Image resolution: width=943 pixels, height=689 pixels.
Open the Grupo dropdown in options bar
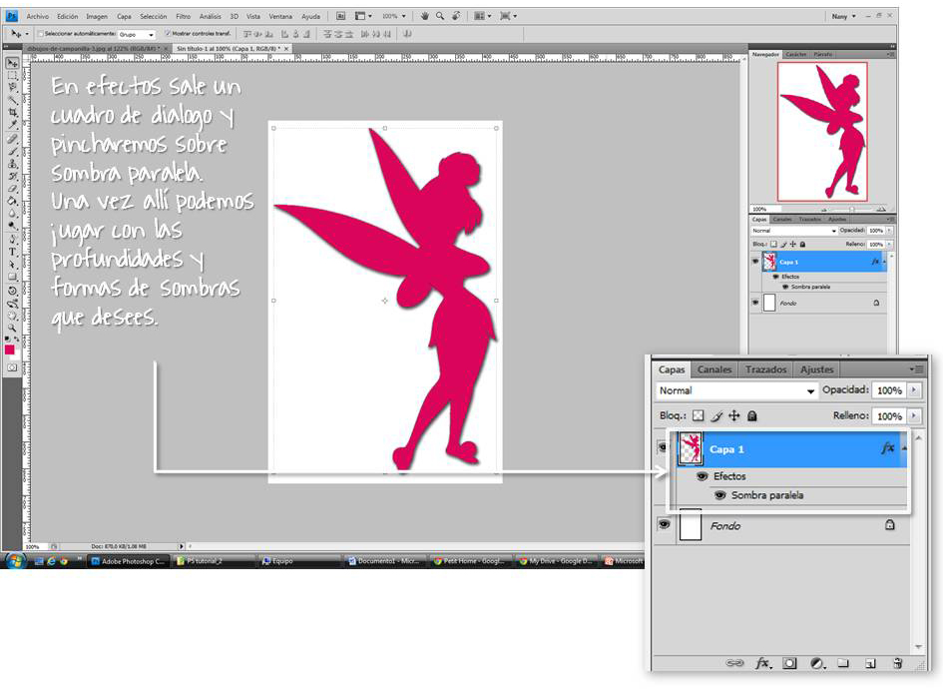click(x=137, y=34)
